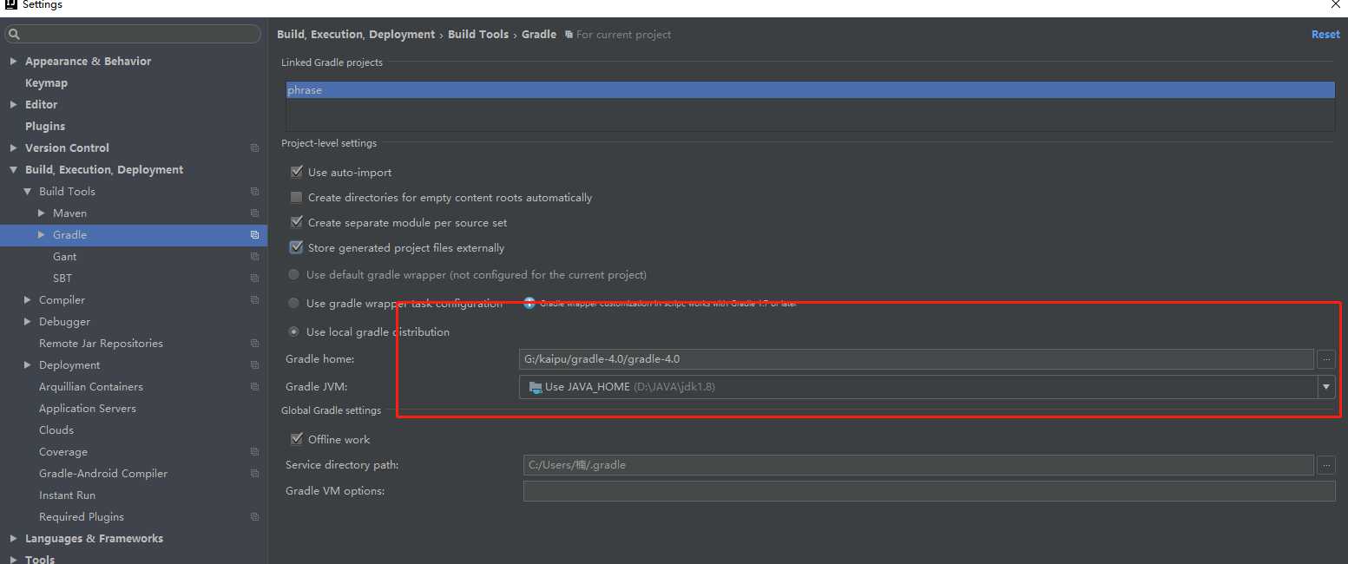Click the JDK folder icon in Gradle JVM
Screen dimensions: 1348x564
(x=535, y=387)
